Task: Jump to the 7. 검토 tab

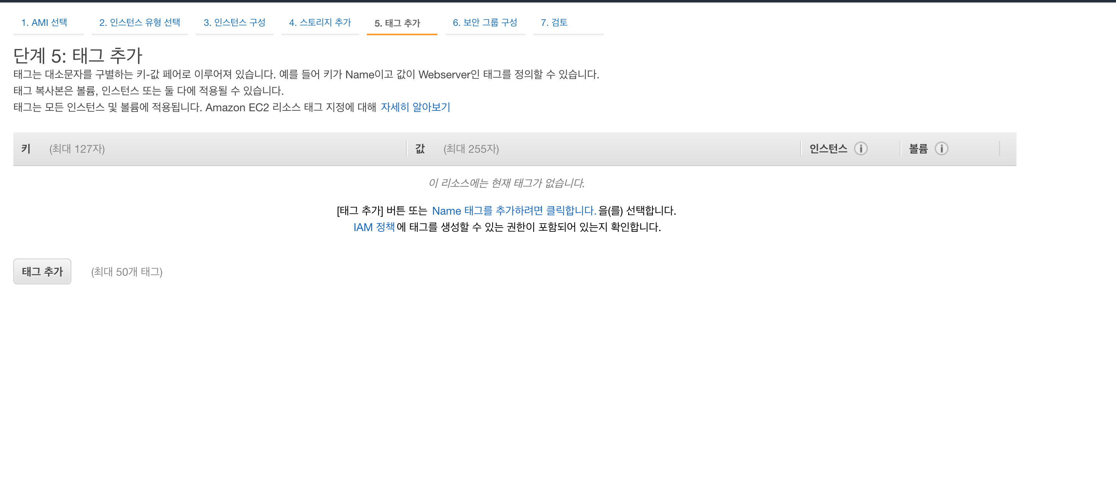Action: click(554, 23)
